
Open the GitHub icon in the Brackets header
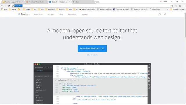[x=160, y=14]
